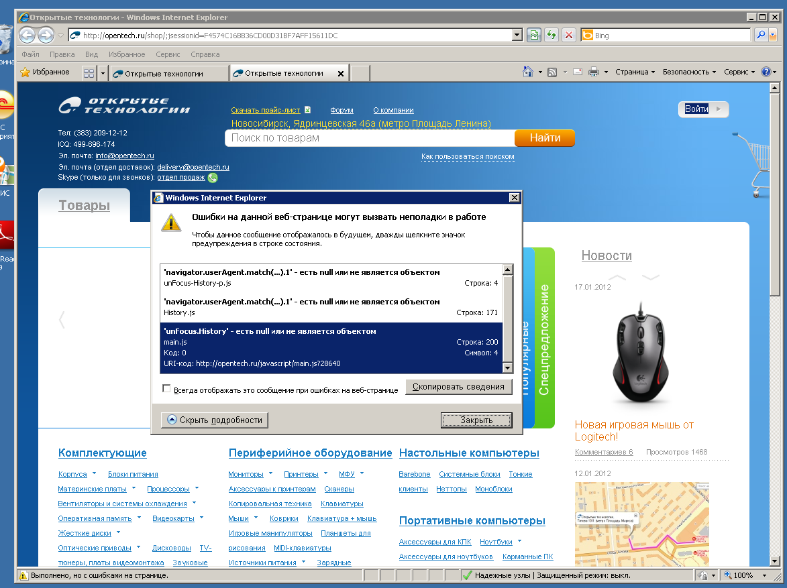The width and height of the screenshot is (787, 588).
Task: Click the Войти login button
Action: point(703,109)
